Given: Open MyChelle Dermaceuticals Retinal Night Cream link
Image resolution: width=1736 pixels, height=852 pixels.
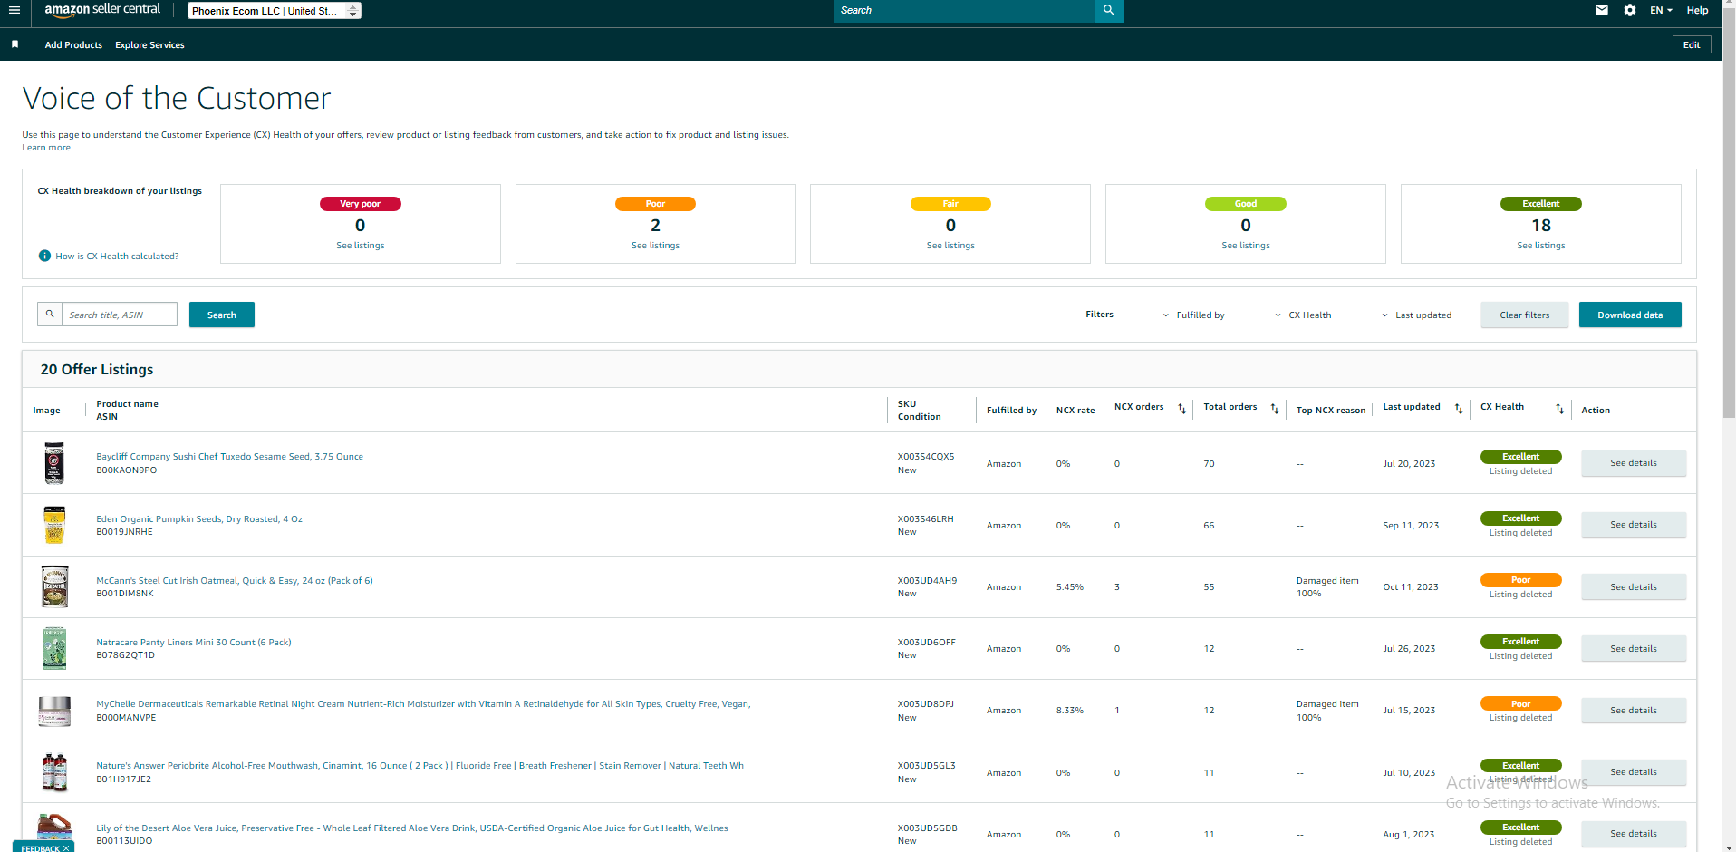Looking at the screenshot, I should [423, 704].
